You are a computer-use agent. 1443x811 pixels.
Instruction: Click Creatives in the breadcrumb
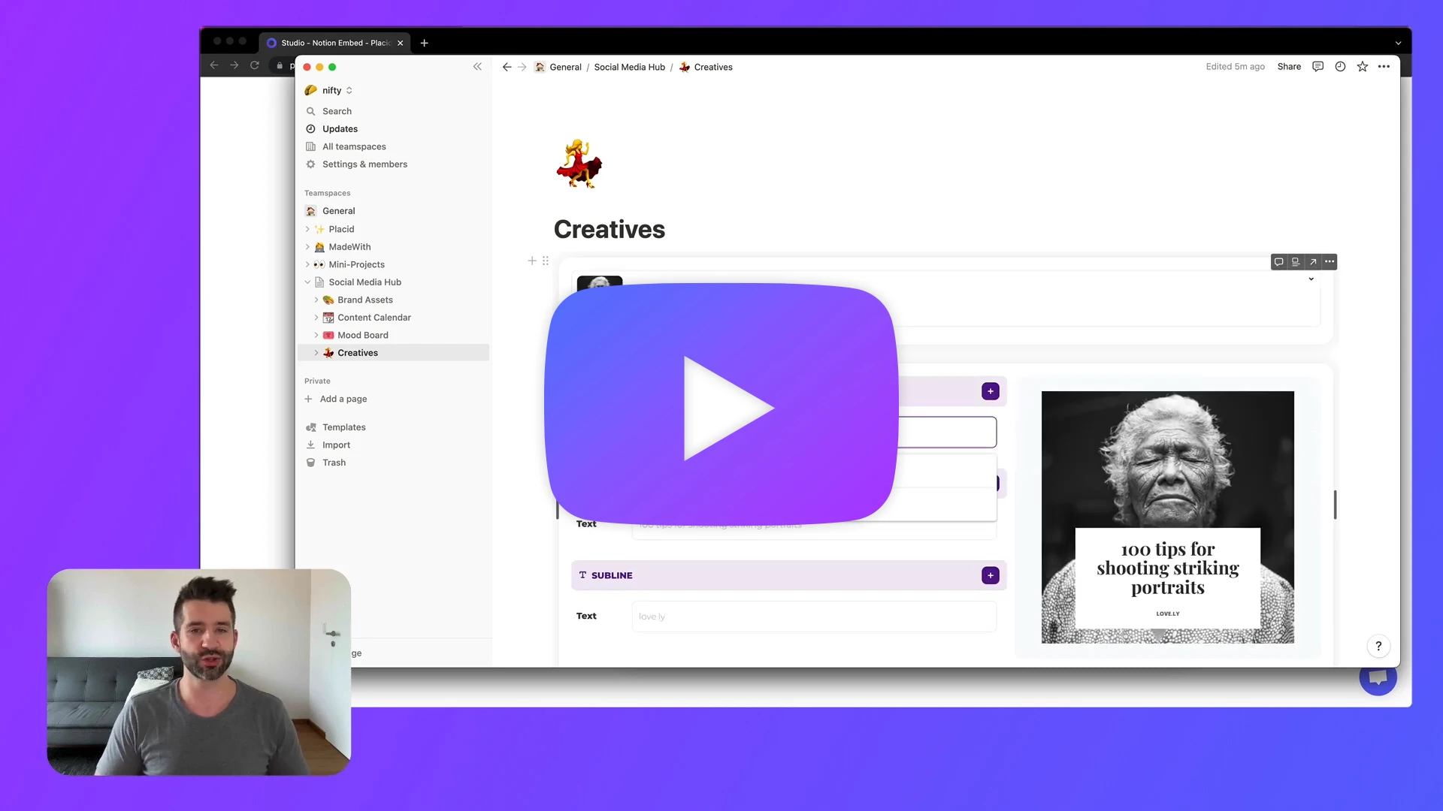[x=713, y=67]
